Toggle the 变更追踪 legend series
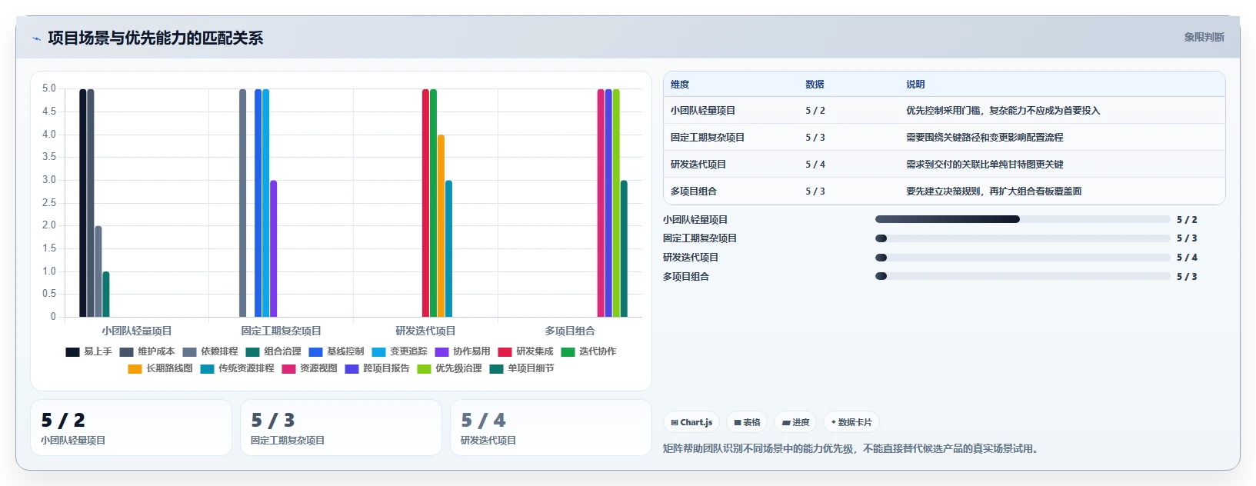Image resolution: width=1256 pixels, height=486 pixels. click(399, 351)
